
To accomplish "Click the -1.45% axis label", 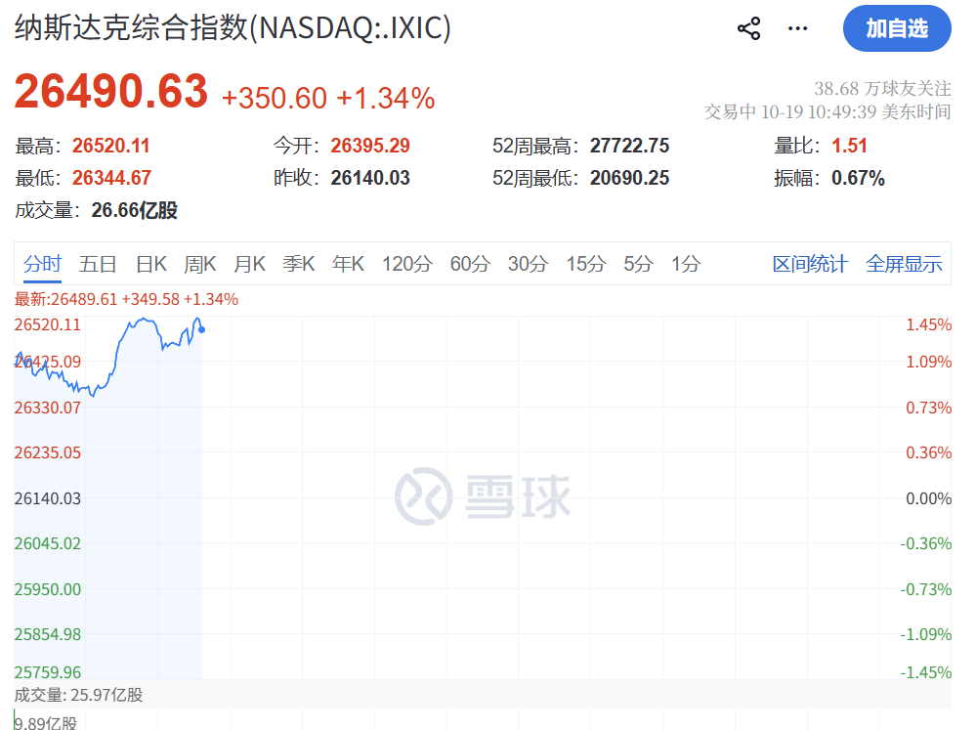I will click(x=925, y=672).
